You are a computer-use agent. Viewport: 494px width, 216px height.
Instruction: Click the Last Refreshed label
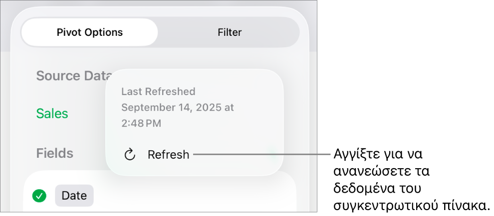pyautogui.click(x=158, y=92)
